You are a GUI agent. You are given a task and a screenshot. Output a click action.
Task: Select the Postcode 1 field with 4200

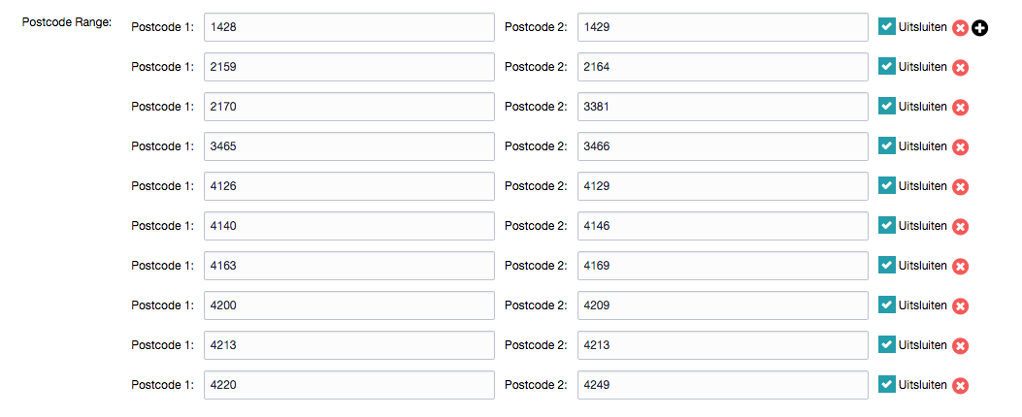pos(349,305)
